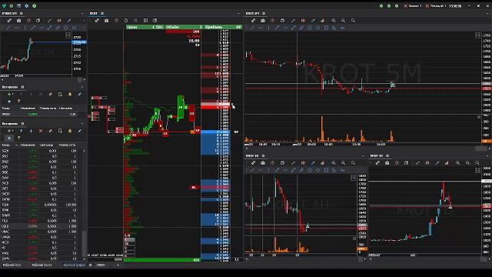Image resolution: width=492 pixels, height=277 pixels.
Task: Click the pencil edit icon in lower instruments panel
Action: (80, 131)
